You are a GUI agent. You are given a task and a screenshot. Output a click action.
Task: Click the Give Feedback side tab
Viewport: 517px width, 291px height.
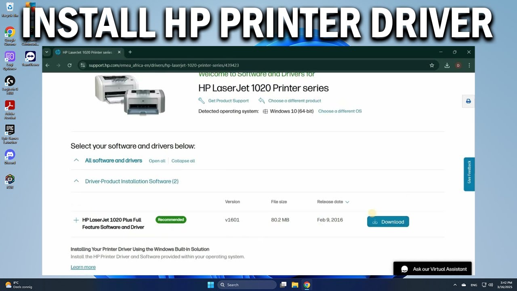pyautogui.click(x=469, y=174)
